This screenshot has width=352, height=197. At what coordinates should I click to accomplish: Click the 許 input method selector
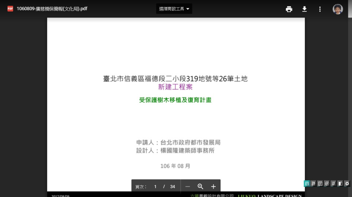[313, 184]
